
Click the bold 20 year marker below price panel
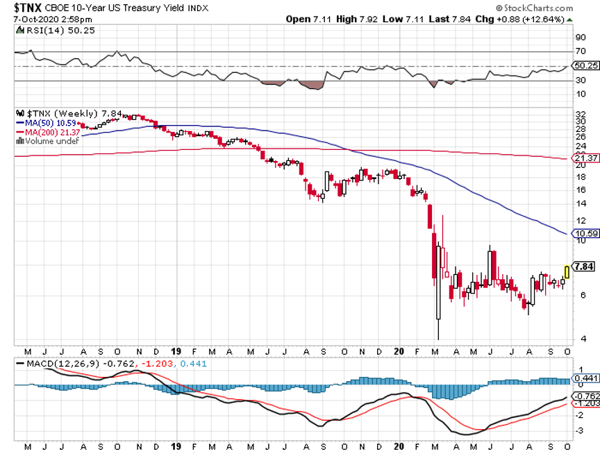(x=399, y=352)
